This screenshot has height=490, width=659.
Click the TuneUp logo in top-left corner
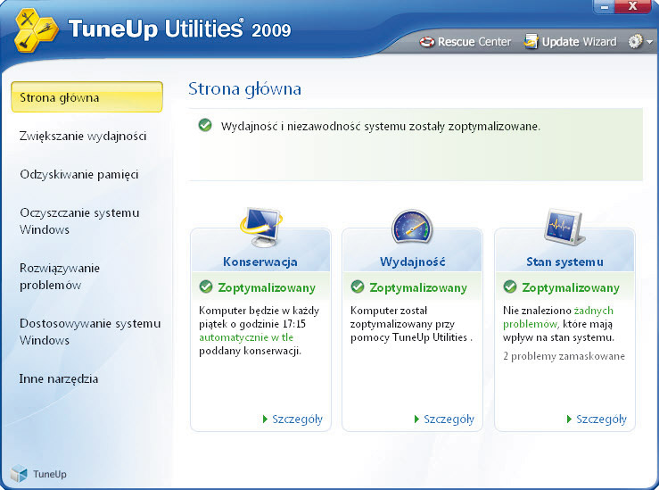pyautogui.click(x=32, y=28)
